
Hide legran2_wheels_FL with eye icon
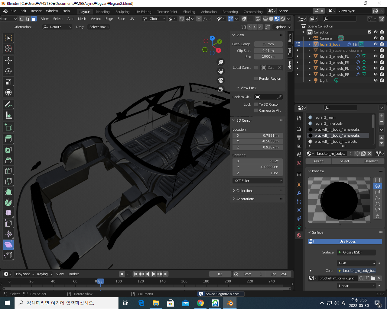click(x=376, y=56)
